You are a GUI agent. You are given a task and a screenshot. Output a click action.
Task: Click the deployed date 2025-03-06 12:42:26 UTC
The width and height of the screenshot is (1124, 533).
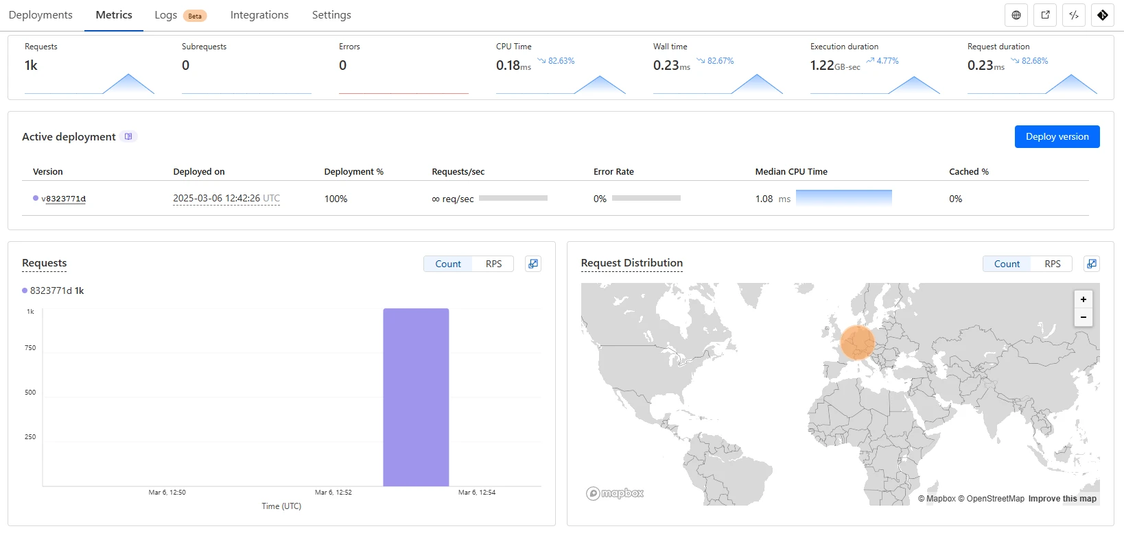pyautogui.click(x=226, y=199)
